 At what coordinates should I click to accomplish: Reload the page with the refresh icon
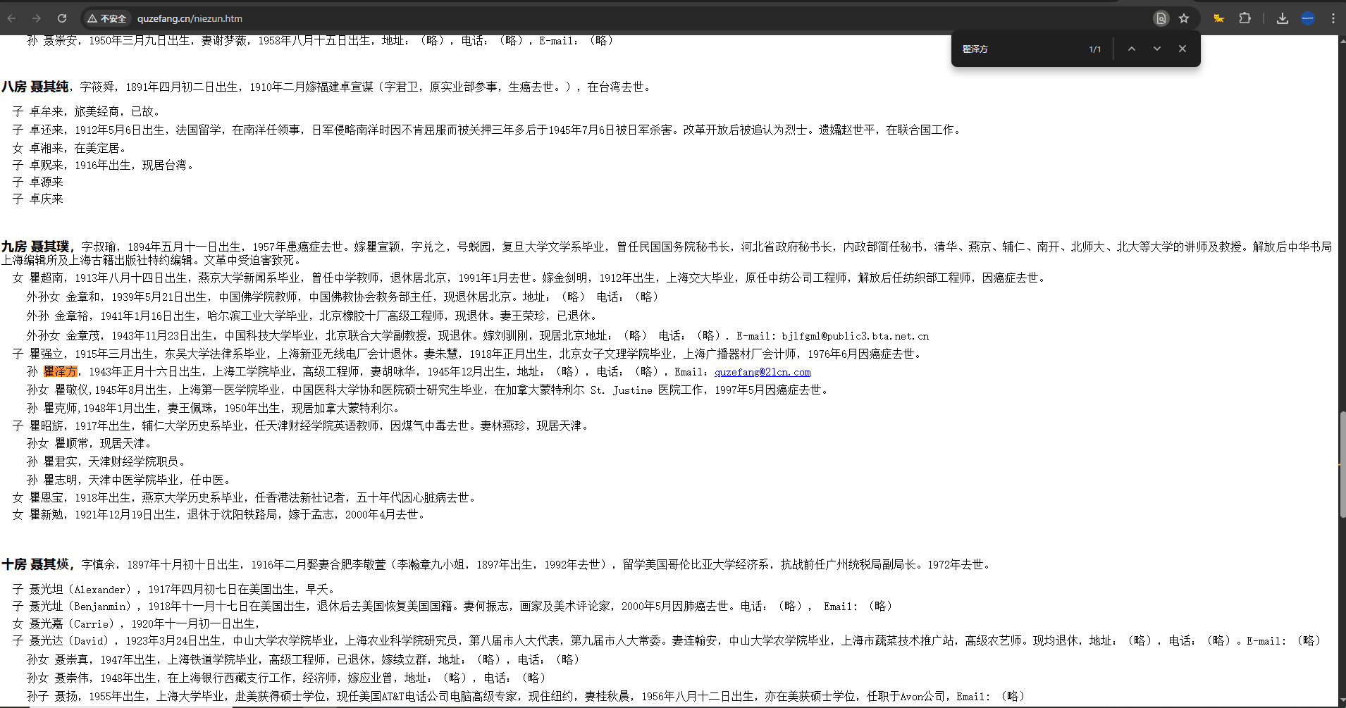click(x=62, y=18)
